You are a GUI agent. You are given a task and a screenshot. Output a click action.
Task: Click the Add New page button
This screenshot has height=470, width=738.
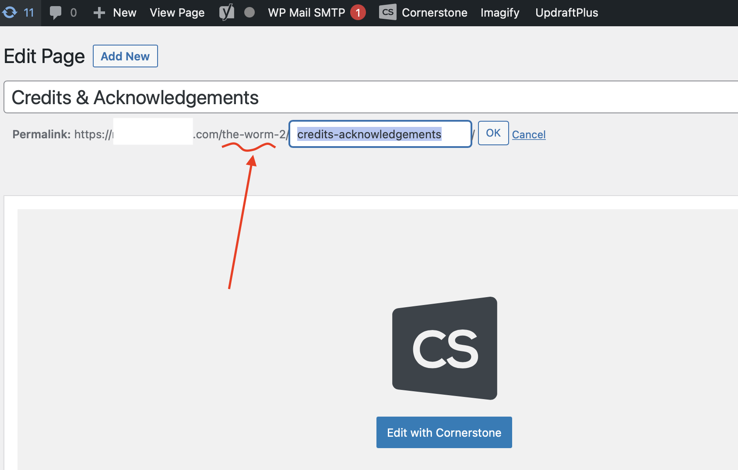[125, 56]
